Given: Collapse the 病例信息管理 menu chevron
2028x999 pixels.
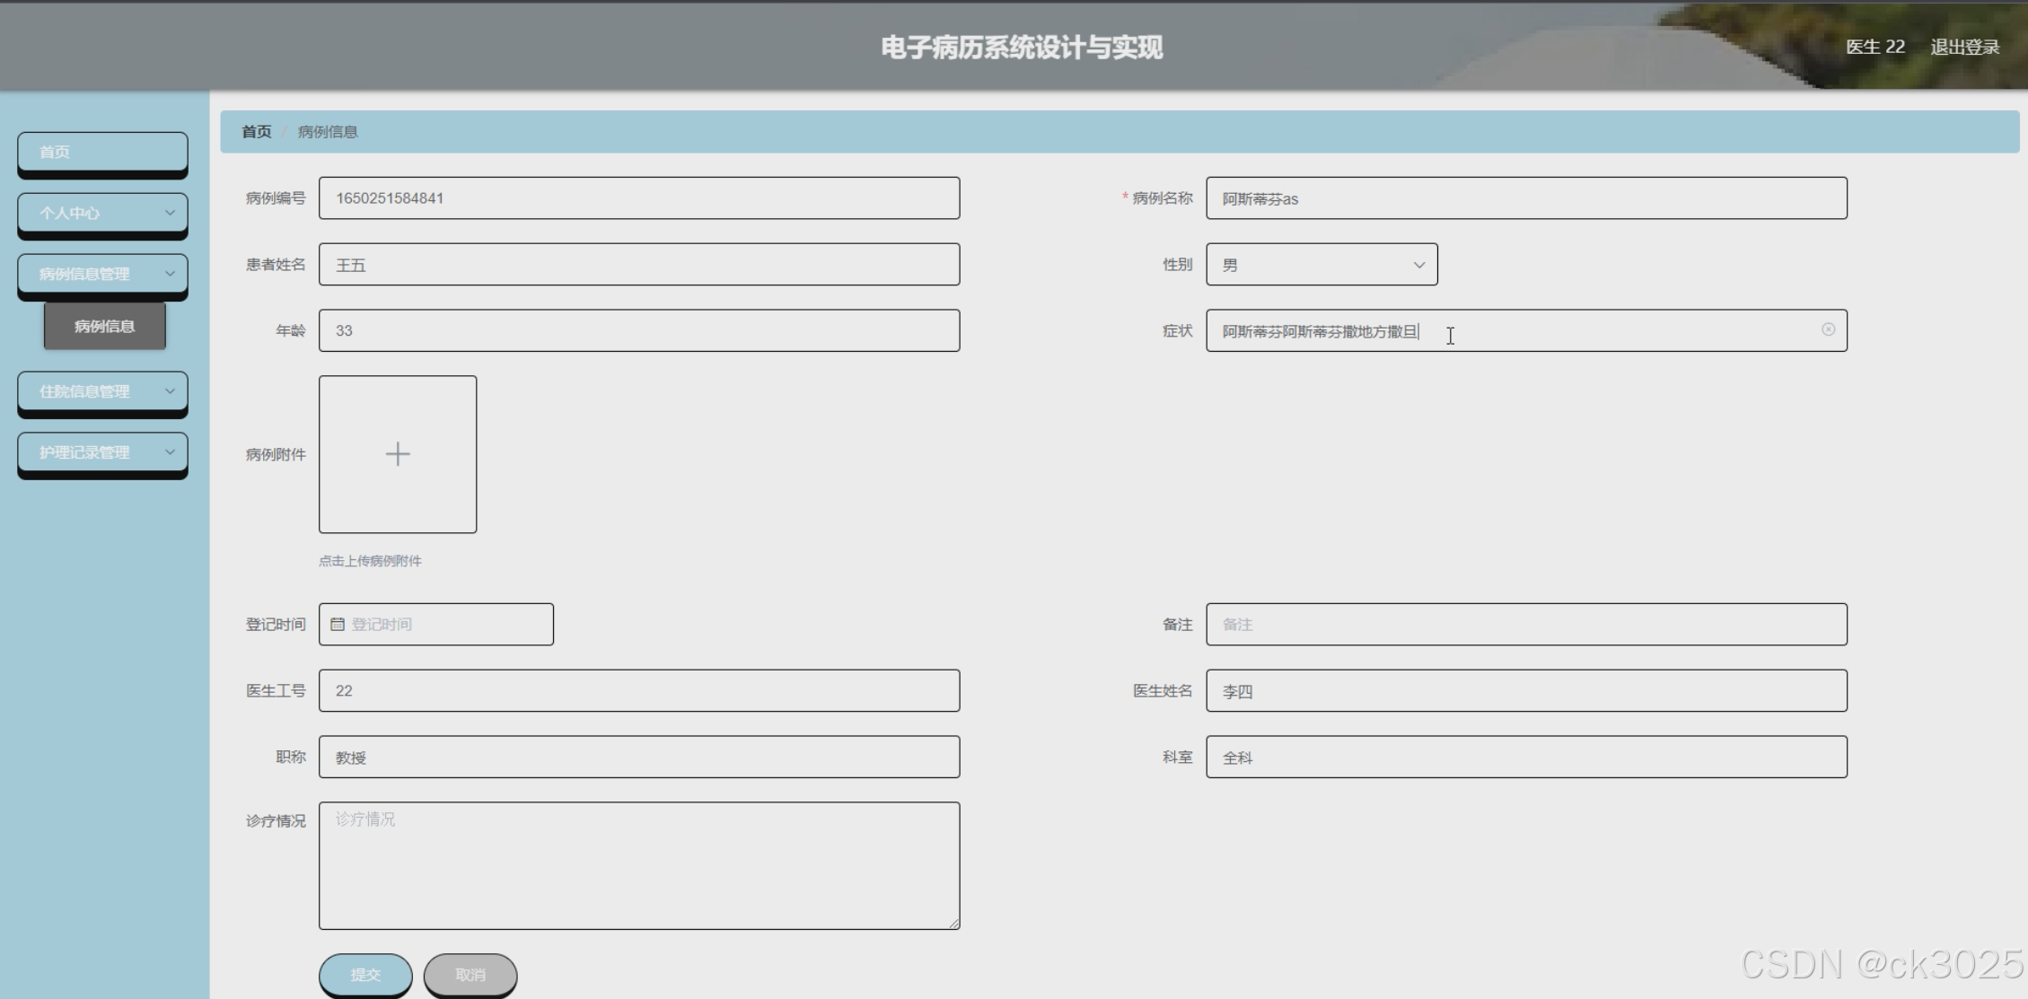Looking at the screenshot, I should pos(170,274).
